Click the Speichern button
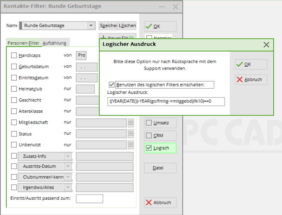Screen dimensions: 282x215 (108, 26)
